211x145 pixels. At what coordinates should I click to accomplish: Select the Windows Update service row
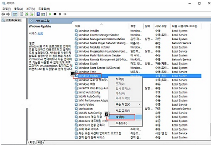(138, 76)
